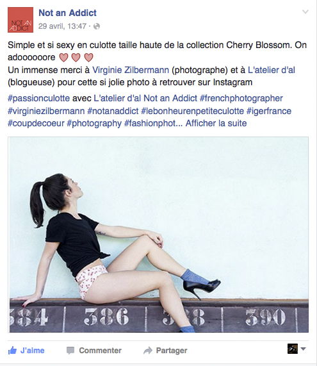This screenshot has width=317, height=366.
Task: Click the public globe privacy icon
Action: point(97,26)
